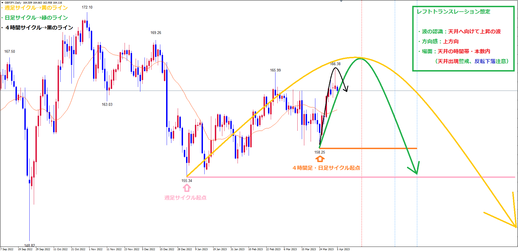
Task: Click the レフトトランスレーション想定 heading text
Action: pyautogui.click(x=453, y=12)
